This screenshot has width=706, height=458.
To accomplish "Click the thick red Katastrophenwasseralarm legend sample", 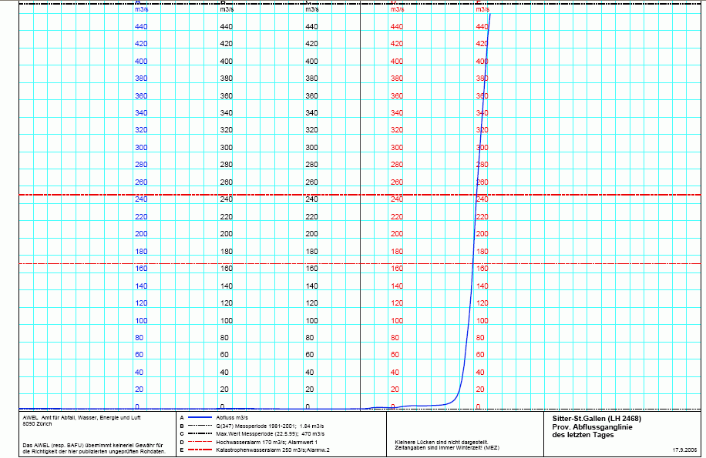I will point(200,450).
